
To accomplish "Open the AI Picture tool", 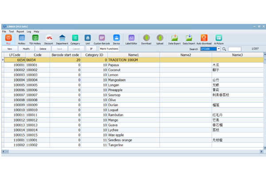I will pos(219,38).
